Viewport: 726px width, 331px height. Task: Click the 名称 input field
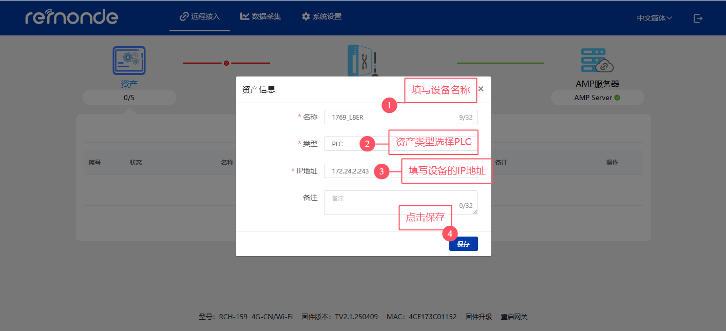click(x=400, y=117)
